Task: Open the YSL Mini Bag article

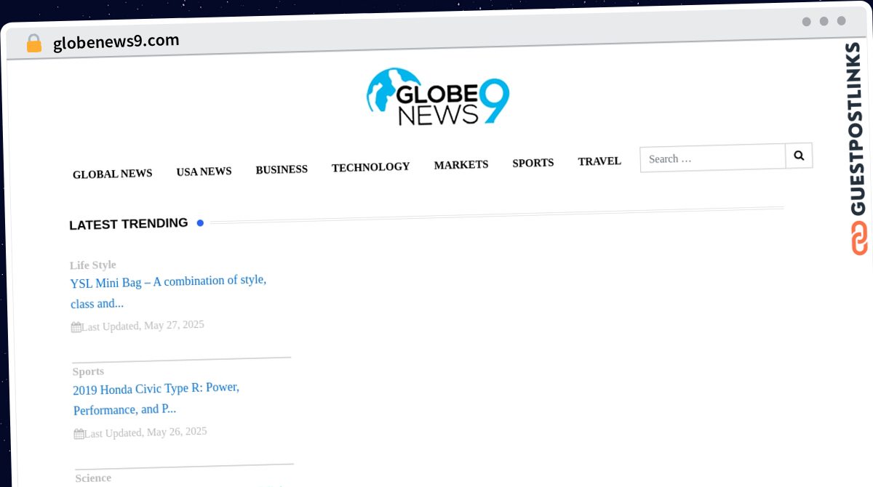Action: pyautogui.click(x=168, y=291)
